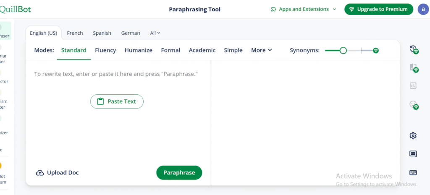This screenshot has width=430, height=195.
Task: Click the user avatar 'a' icon
Action: click(x=423, y=9)
